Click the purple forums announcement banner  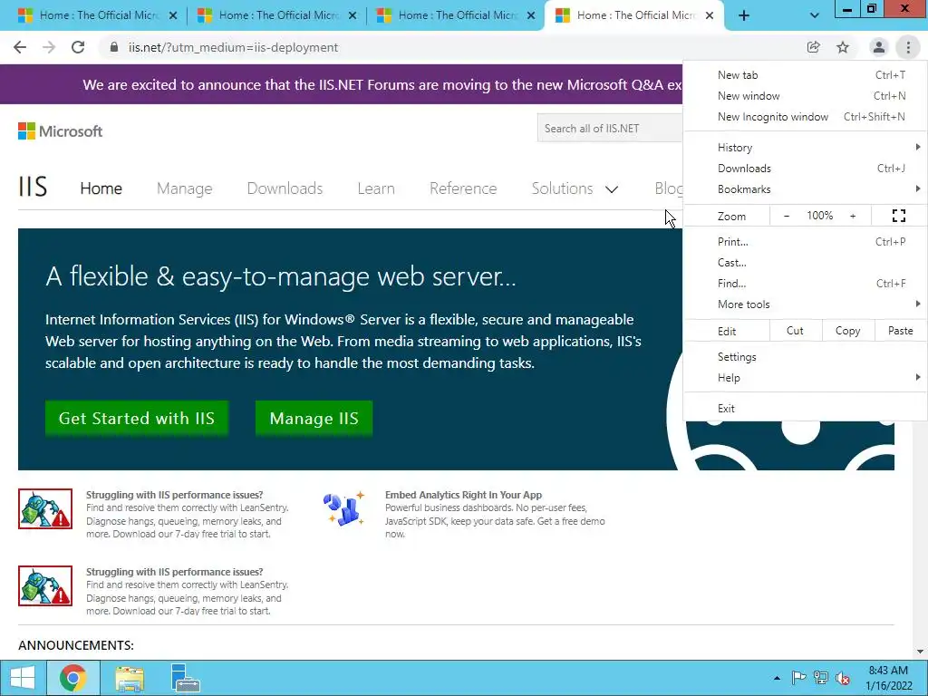(341, 84)
